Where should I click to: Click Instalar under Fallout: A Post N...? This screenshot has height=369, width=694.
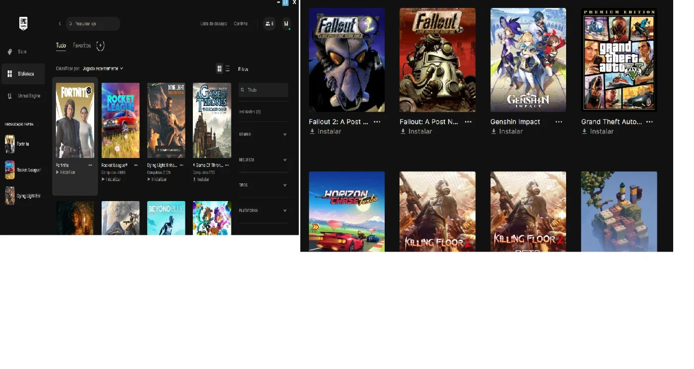tap(416, 132)
